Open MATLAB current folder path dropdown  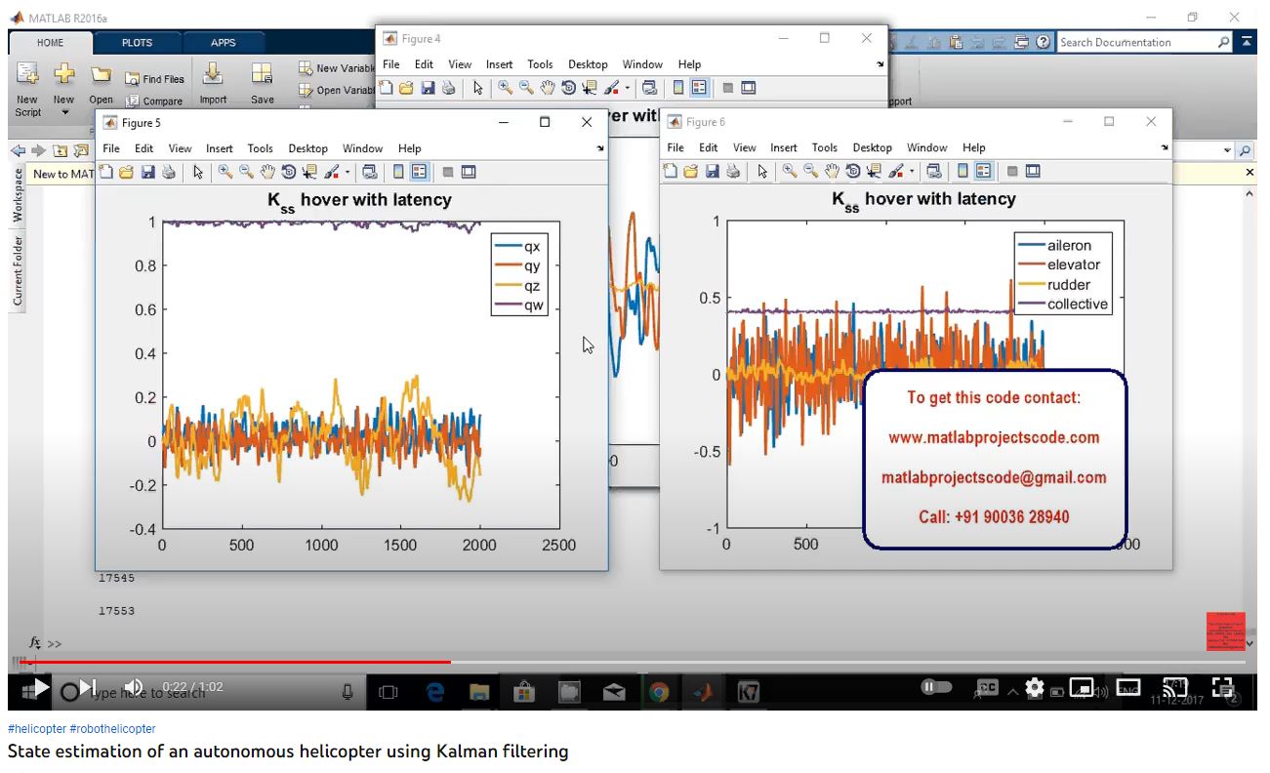click(x=1228, y=151)
